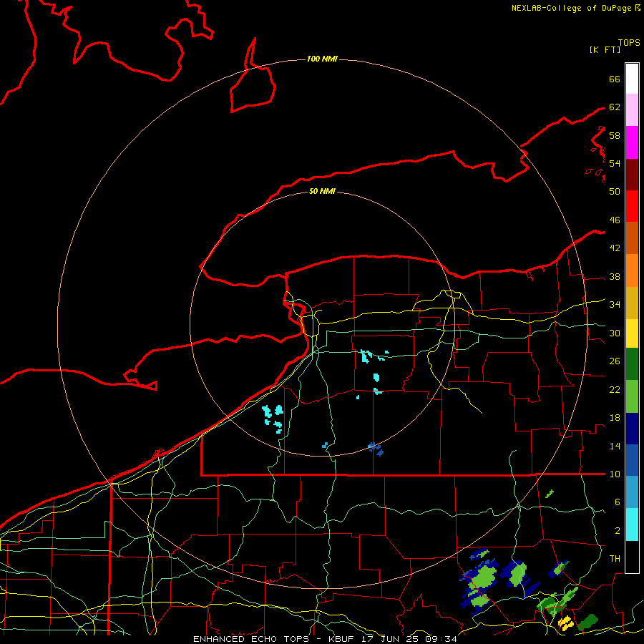This screenshot has height=644, width=644.
Task: Click the 'TH' threshold label
Action: coord(615,559)
